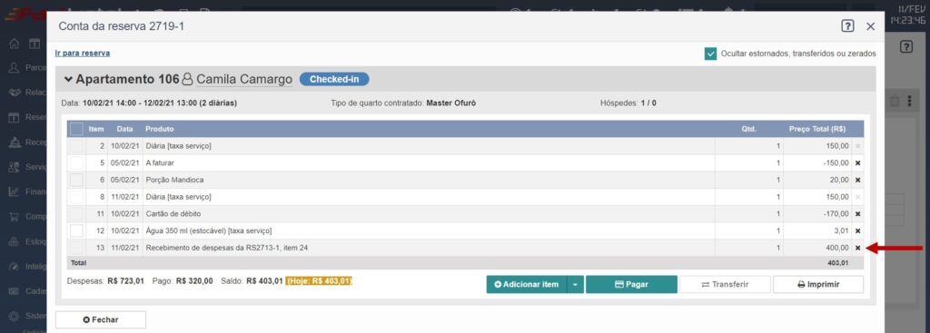Click the background page's help question icon
Screen dimensions: 930x333
click(x=905, y=47)
